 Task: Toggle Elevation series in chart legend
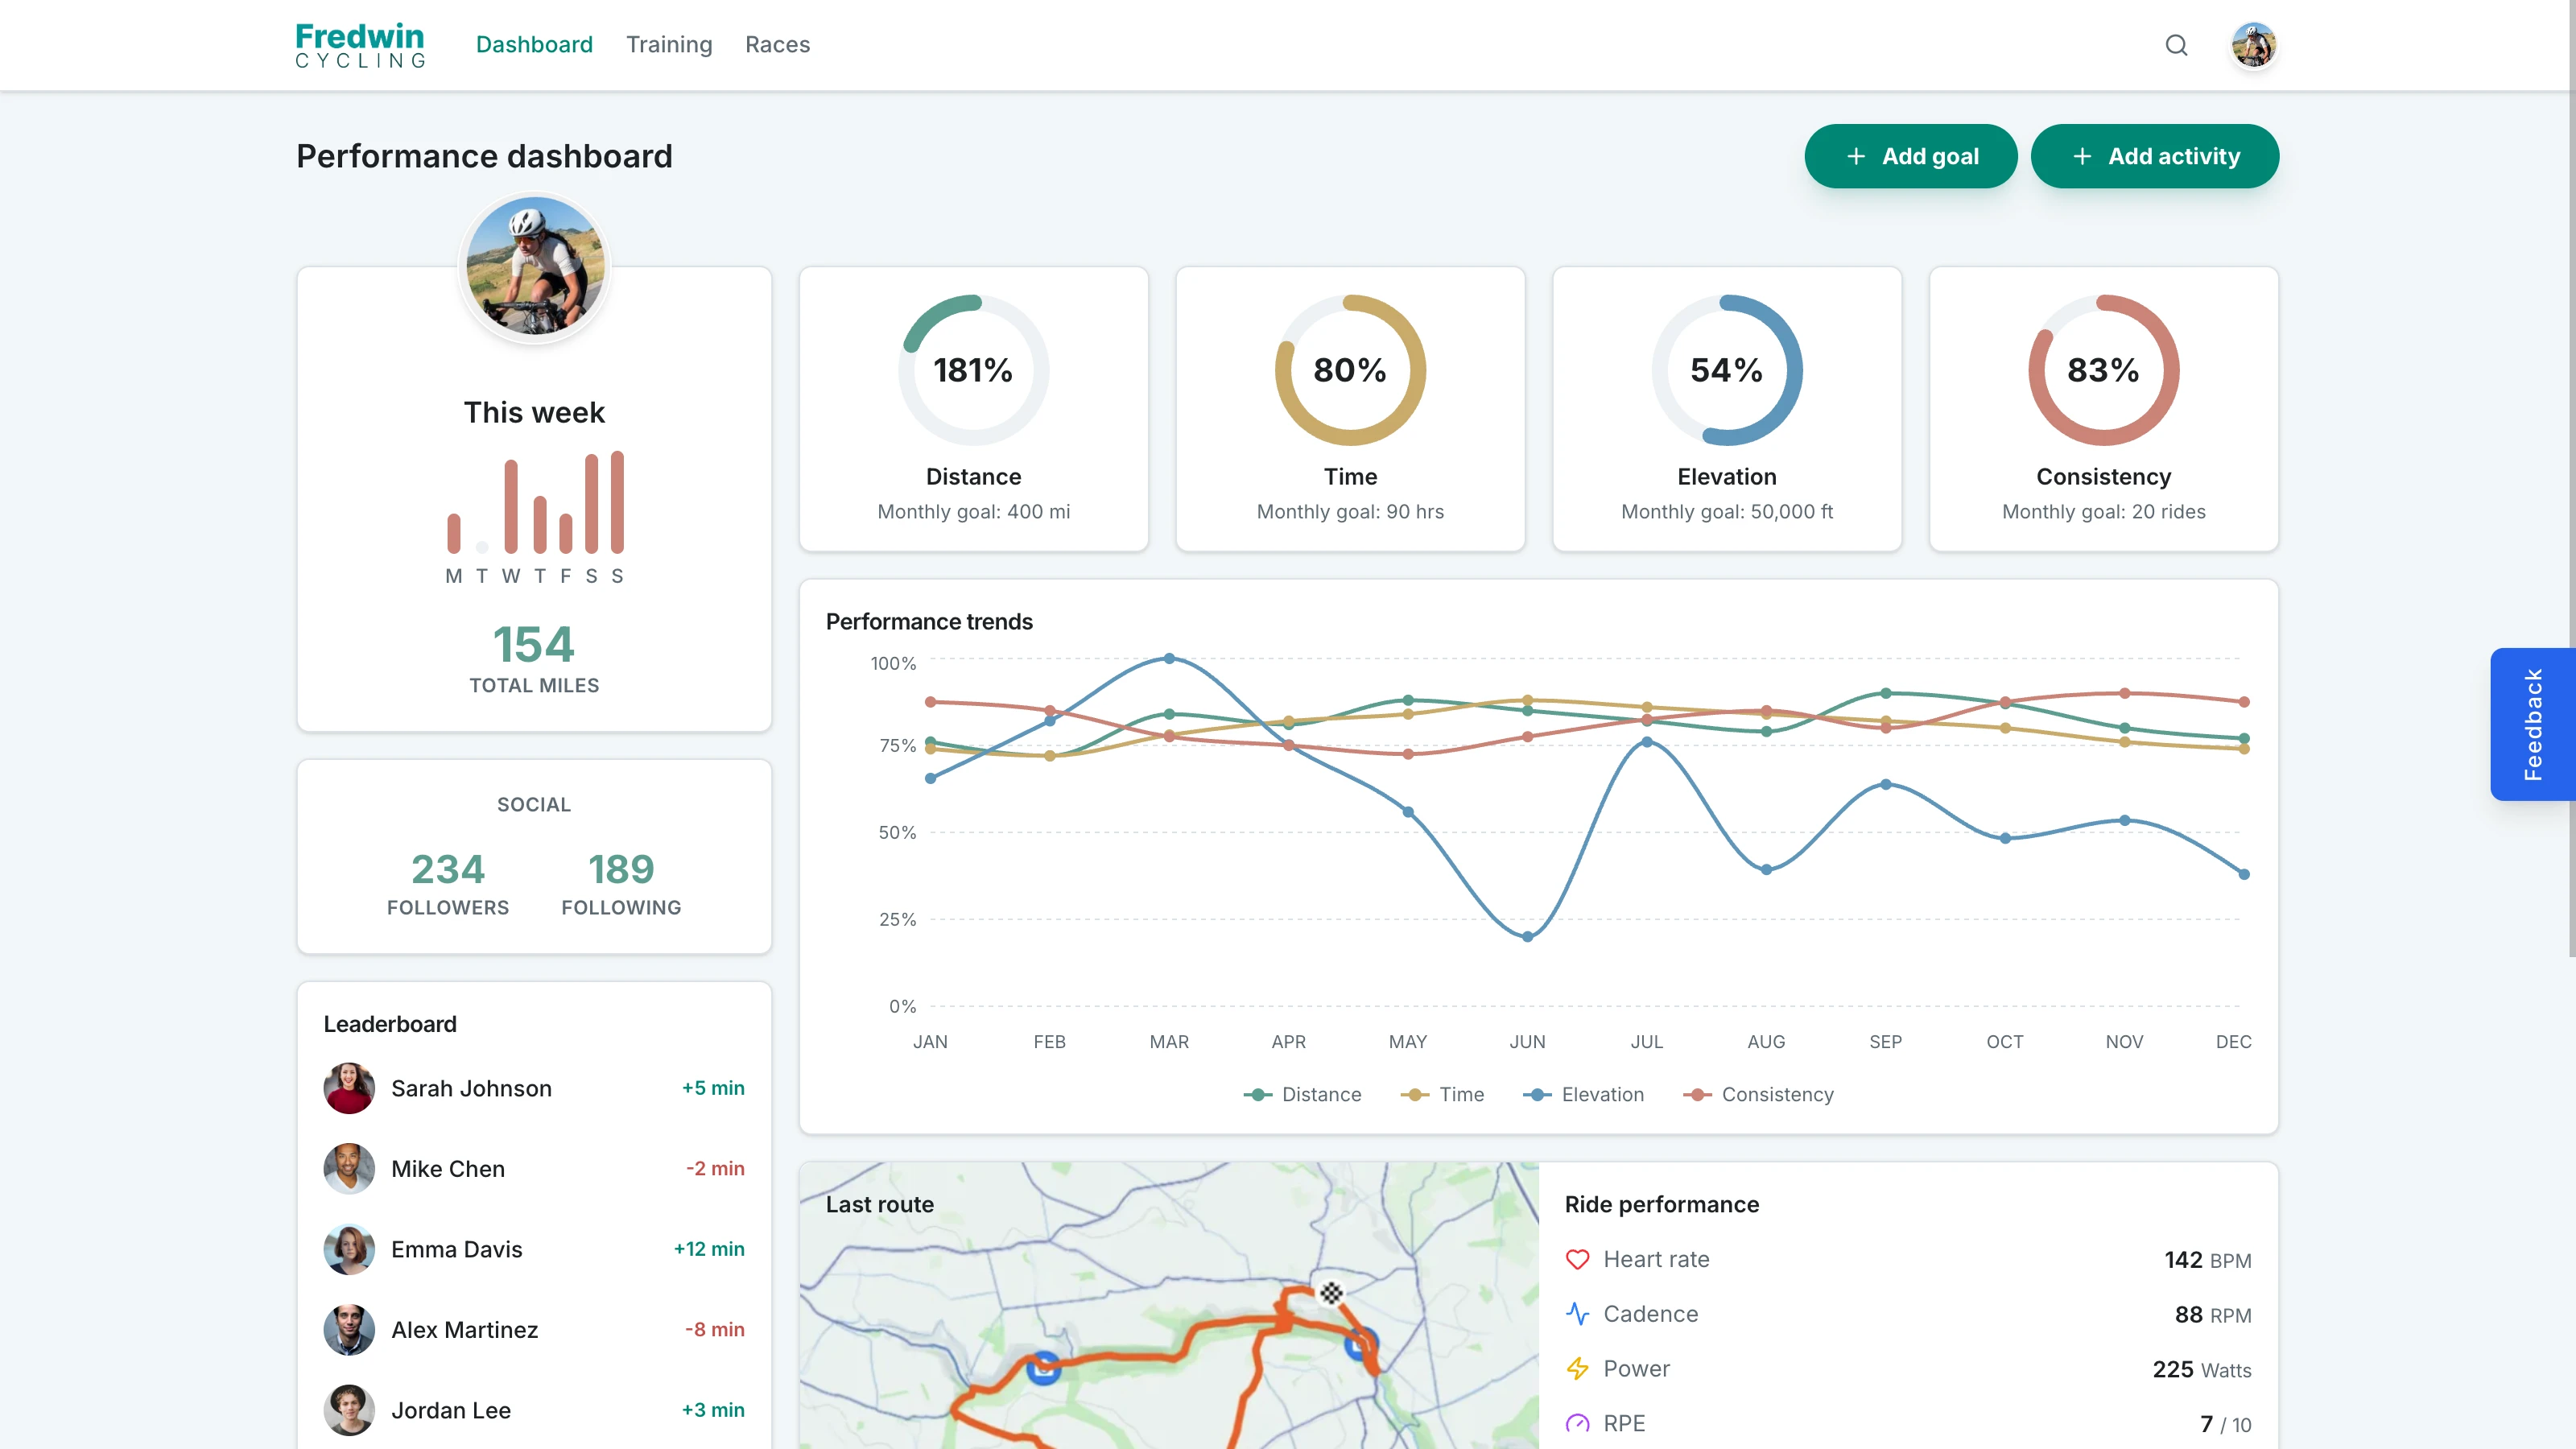click(1583, 1094)
